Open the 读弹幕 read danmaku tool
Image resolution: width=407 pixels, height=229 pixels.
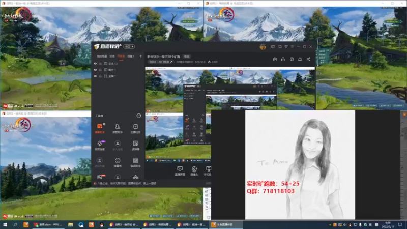pos(135,146)
